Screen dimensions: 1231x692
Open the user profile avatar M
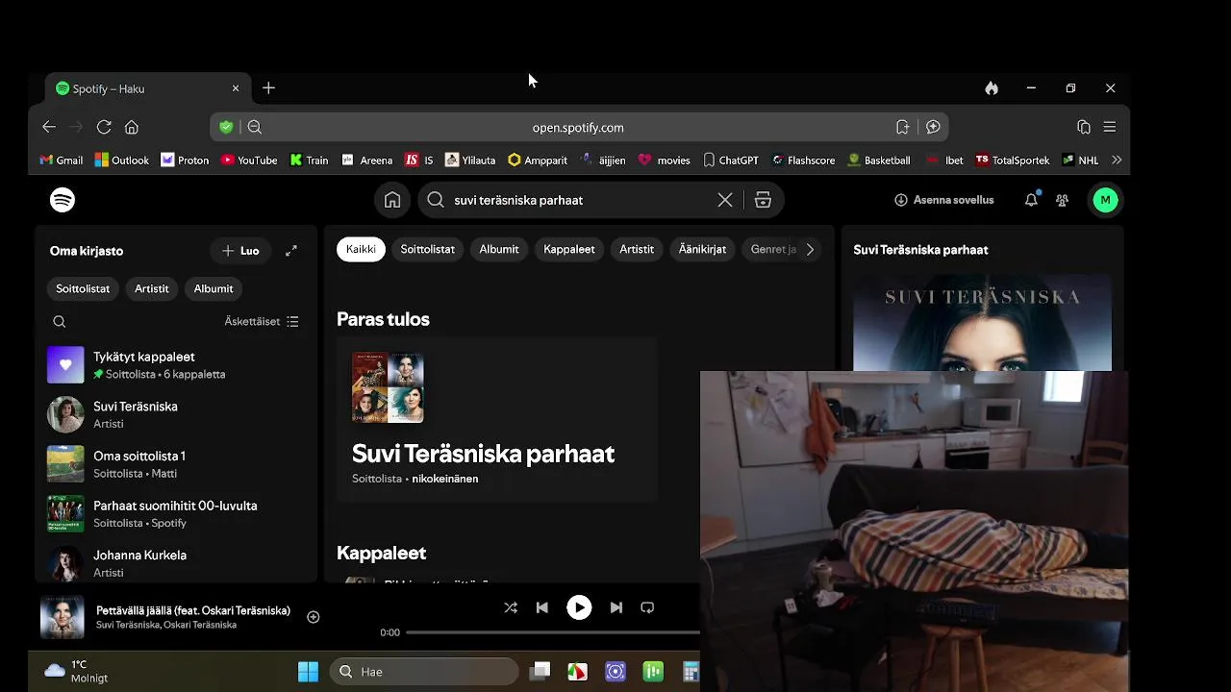(x=1105, y=200)
